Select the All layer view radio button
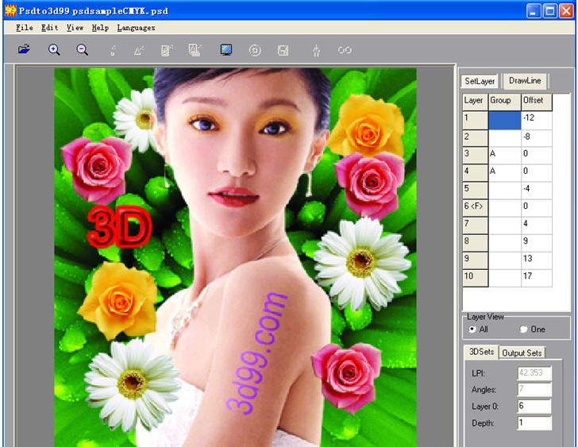The image size is (578, 447). (x=473, y=329)
